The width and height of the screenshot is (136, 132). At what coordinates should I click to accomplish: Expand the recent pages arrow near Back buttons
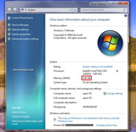point(18,10)
